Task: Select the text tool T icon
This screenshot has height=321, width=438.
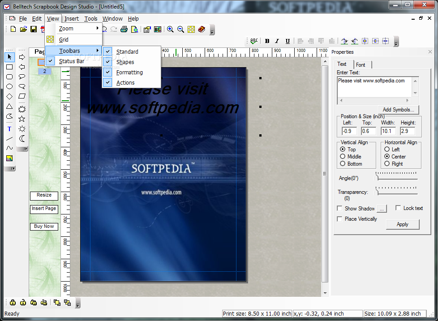Action: click(x=9, y=128)
